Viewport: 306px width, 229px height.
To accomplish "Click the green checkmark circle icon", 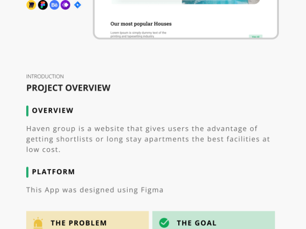I will click(x=164, y=223).
